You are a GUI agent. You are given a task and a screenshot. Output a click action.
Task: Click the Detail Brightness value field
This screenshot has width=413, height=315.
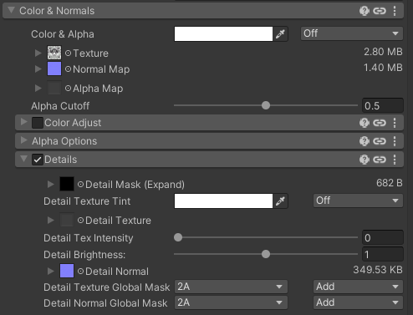click(x=383, y=254)
